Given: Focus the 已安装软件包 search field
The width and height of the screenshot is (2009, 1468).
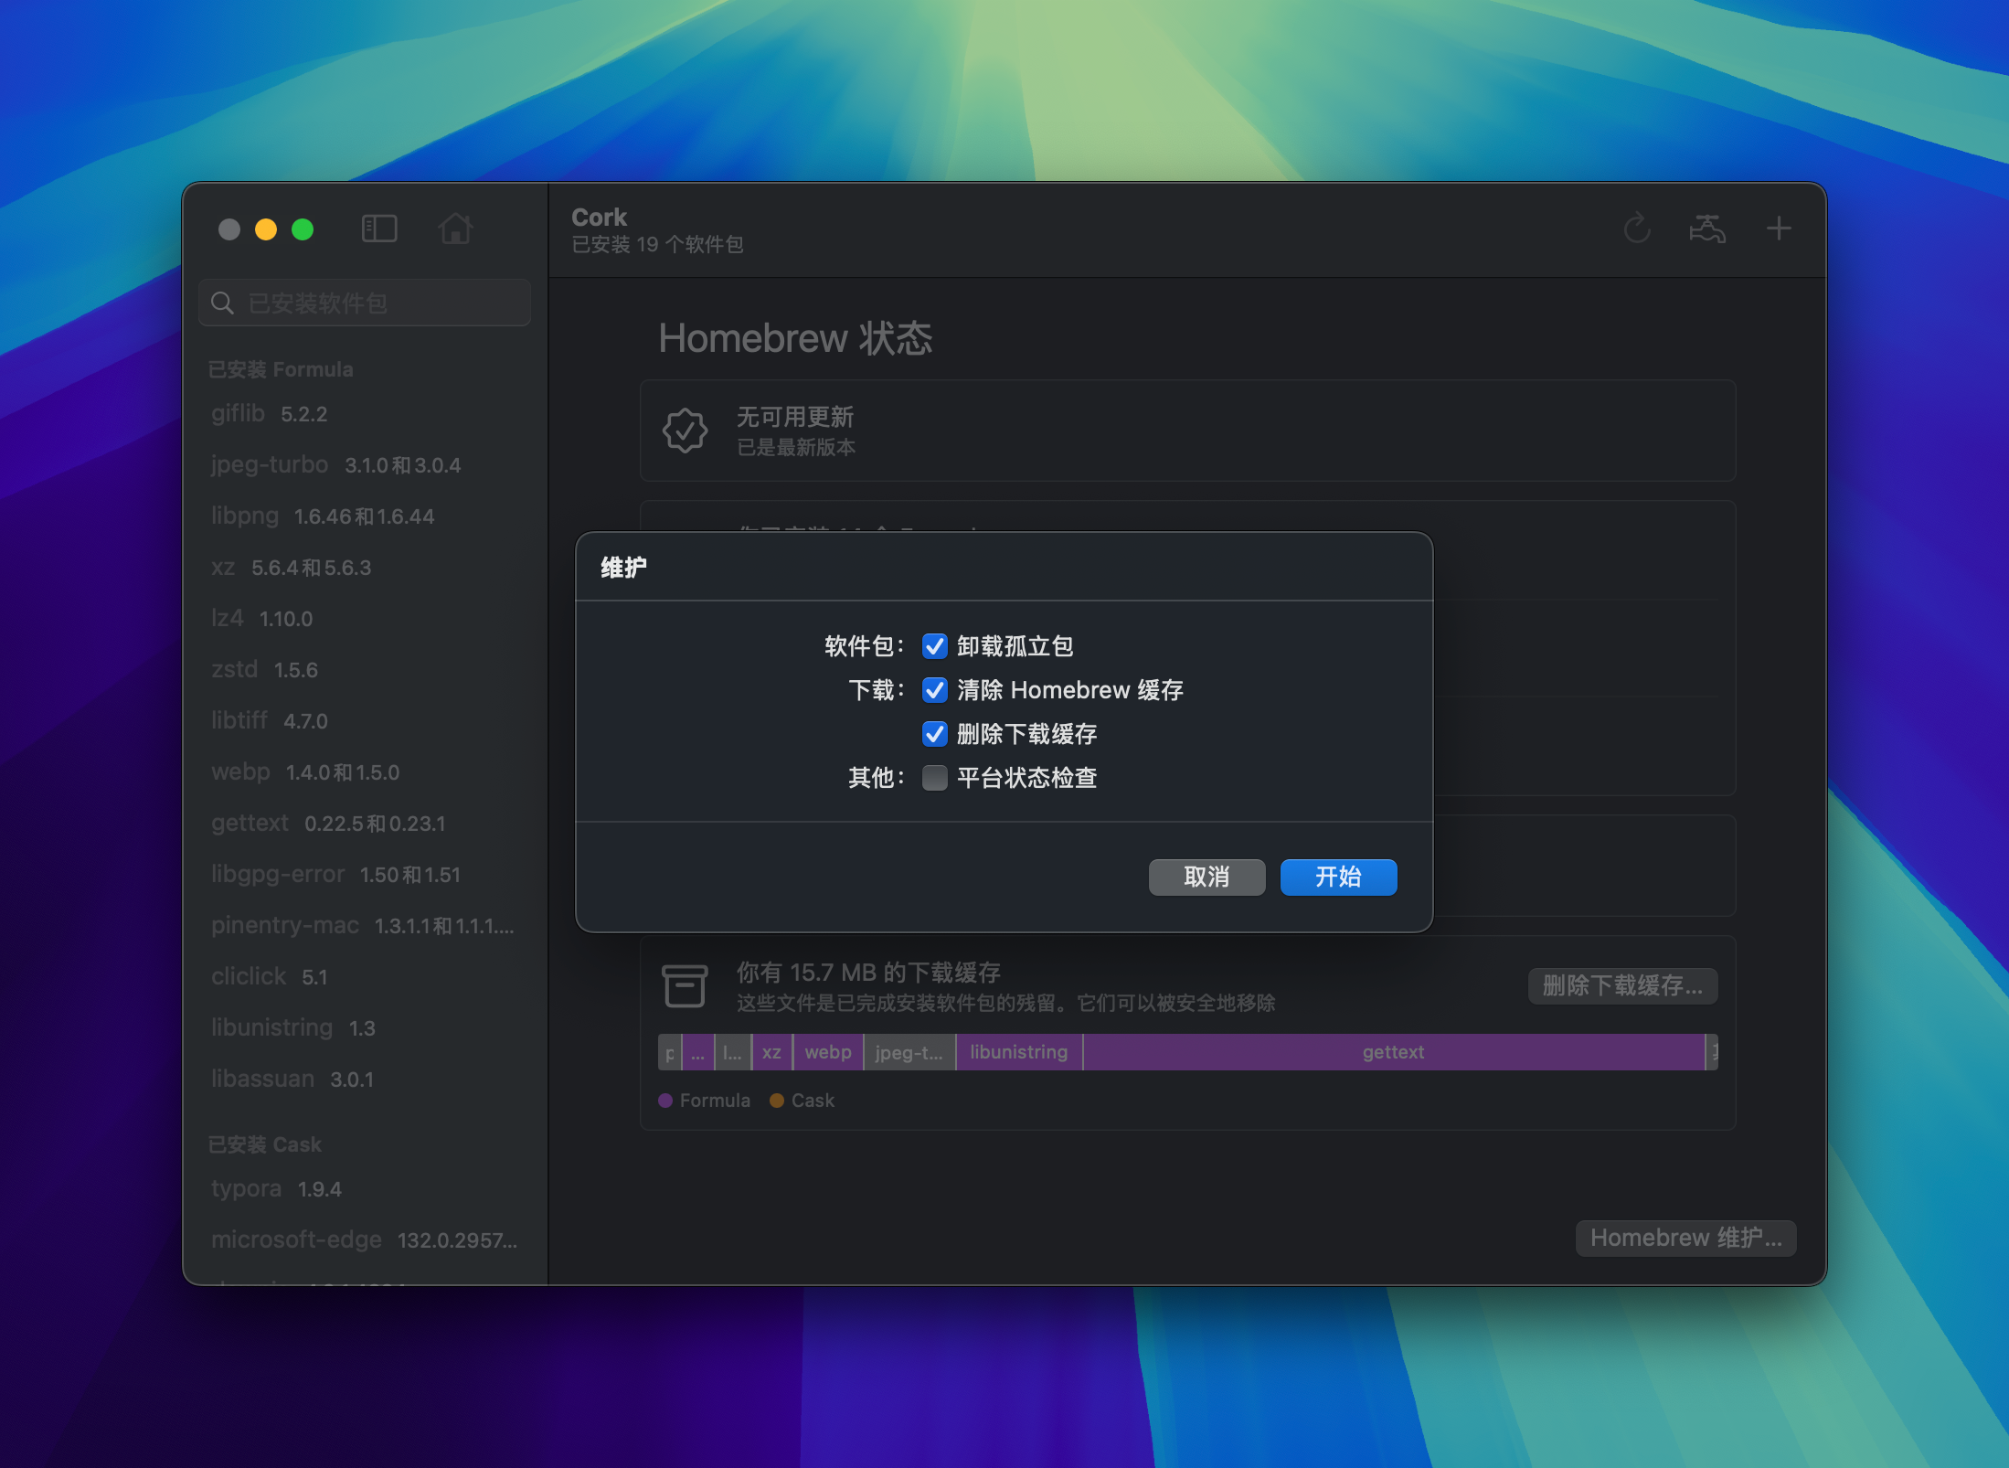Looking at the screenshot, I should (365, 303).
